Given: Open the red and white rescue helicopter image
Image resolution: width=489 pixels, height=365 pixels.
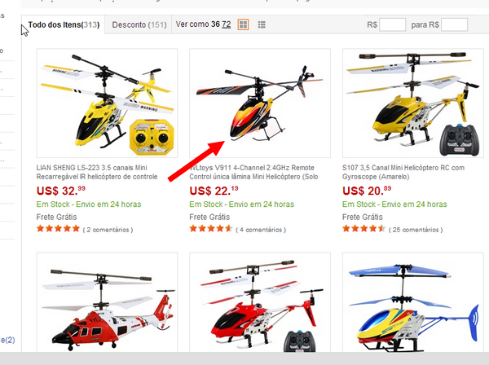Looking at the screenshot, I should (x=107, y=302).
